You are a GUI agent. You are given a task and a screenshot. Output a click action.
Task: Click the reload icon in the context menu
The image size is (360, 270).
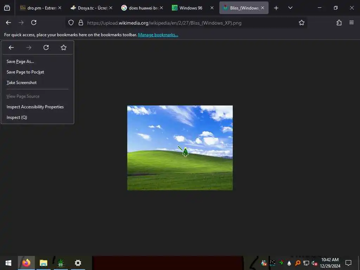(x=46, y=47)
